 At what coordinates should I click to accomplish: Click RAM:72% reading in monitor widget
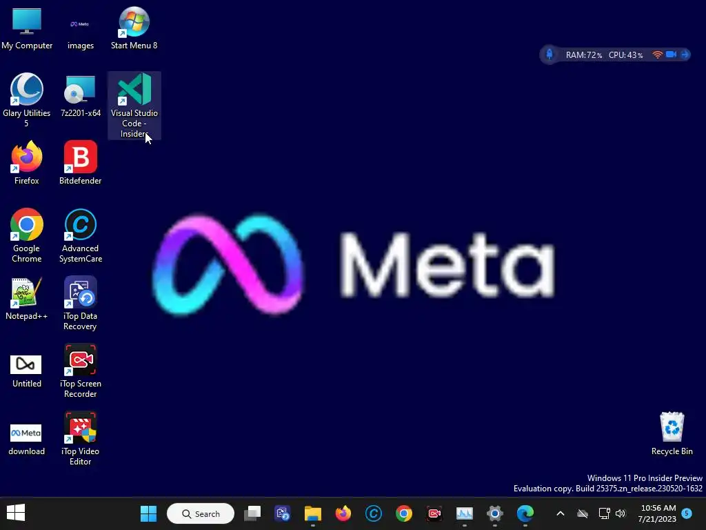pyautogui.click(x=583, y=55)
